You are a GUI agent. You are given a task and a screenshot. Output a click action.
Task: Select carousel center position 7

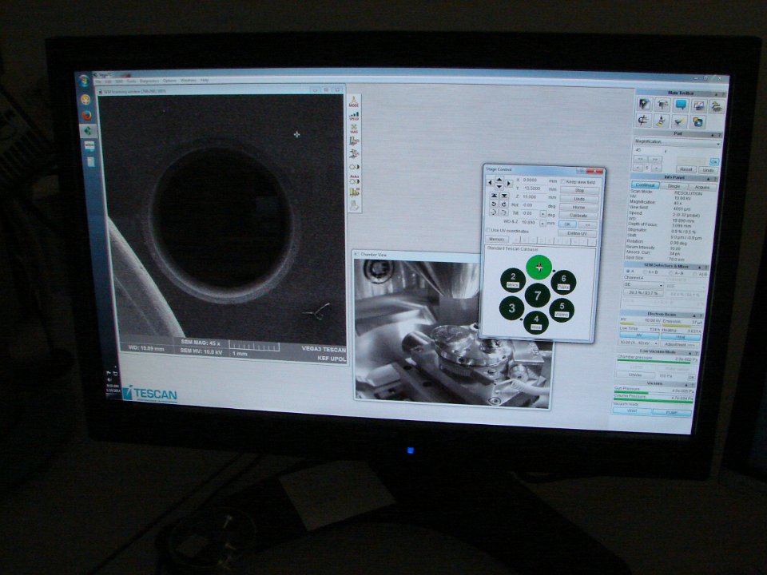coord(538,295)
